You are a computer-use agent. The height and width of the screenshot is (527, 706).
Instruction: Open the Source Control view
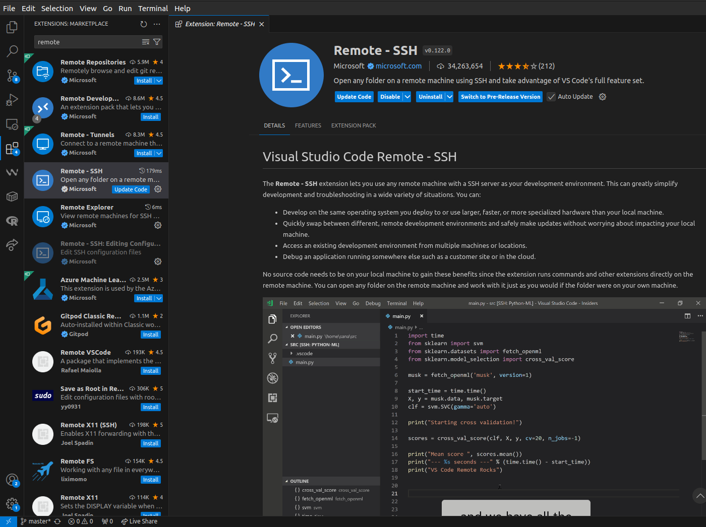click(12, 76)
